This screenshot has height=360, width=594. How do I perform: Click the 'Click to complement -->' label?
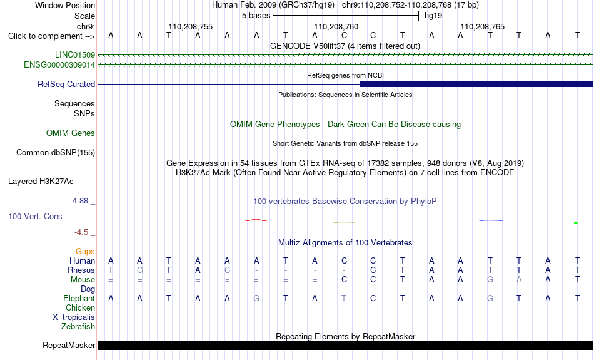[x=51, y=36]
